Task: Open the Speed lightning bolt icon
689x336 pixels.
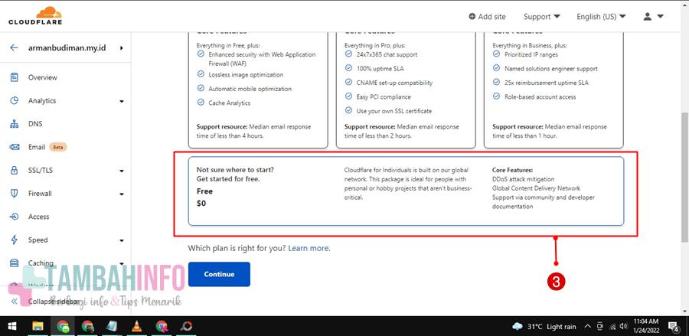Action: pos(14,240)
